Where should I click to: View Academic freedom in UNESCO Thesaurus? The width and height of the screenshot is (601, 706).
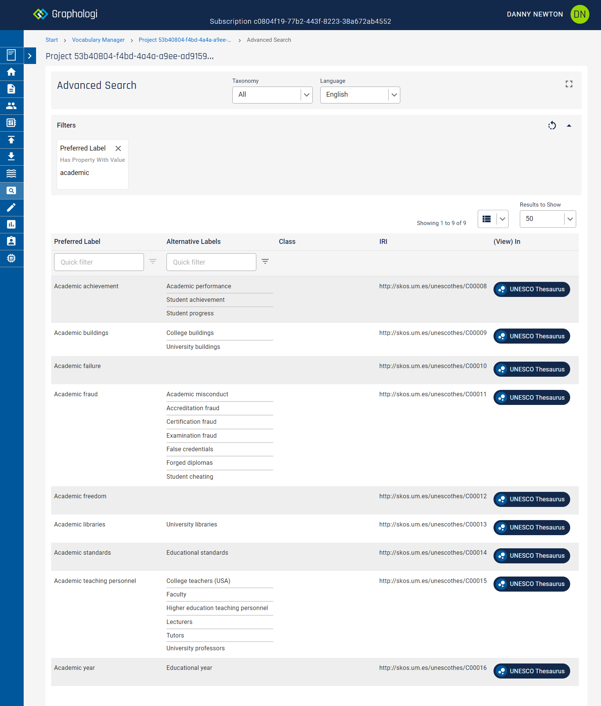[531, 499]
